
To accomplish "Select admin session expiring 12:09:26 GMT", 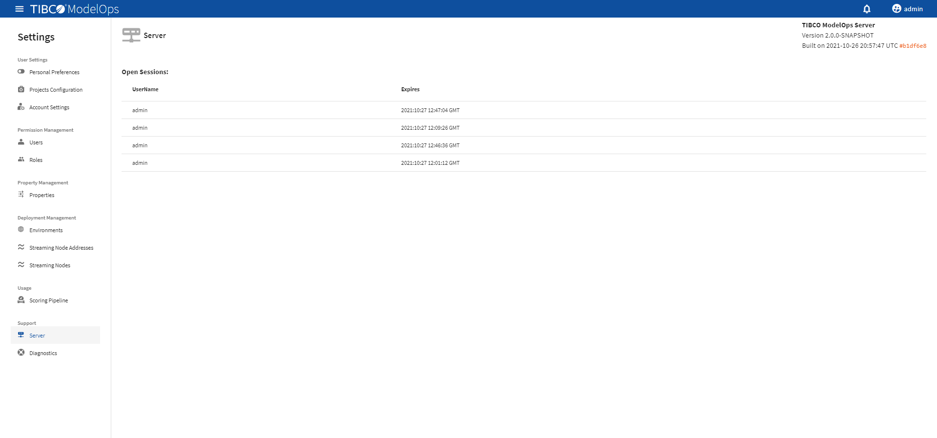I will (524, 128).
